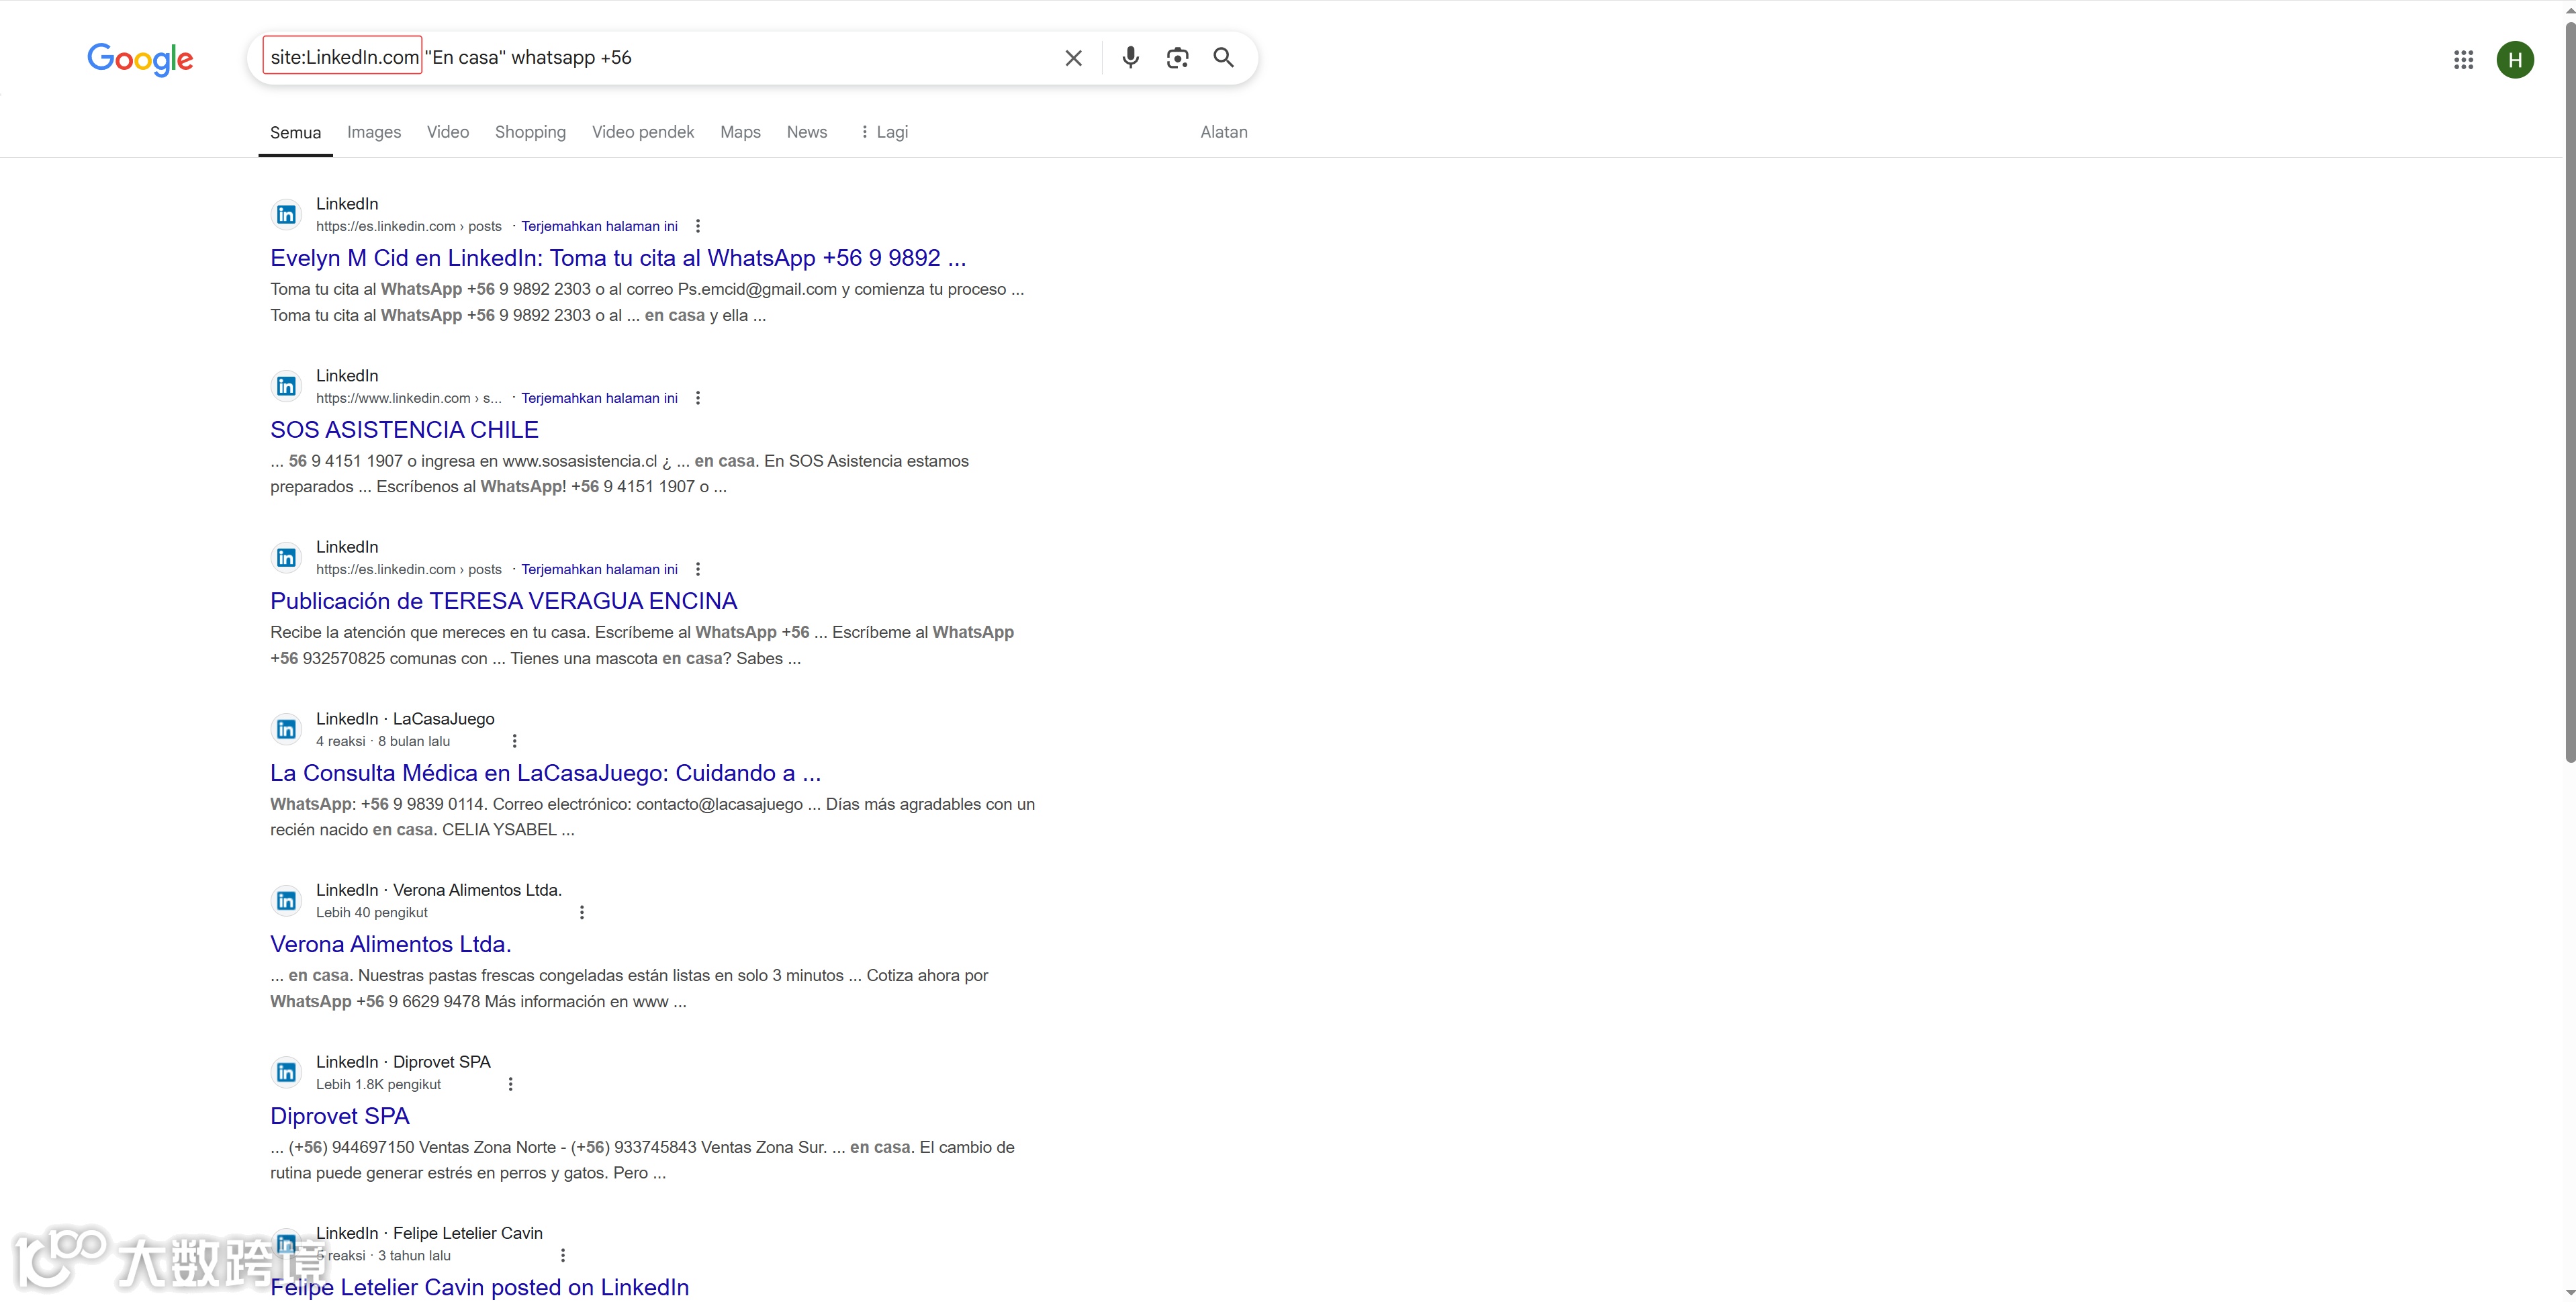Open the Video pendek tab

tap(642, 132)
